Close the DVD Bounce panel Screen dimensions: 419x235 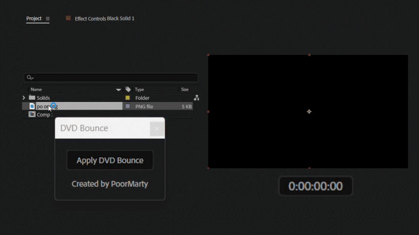(157, 129)
